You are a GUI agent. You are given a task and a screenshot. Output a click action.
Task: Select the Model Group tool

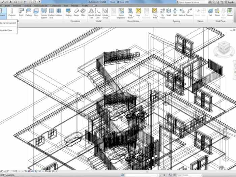click(105, 13)
